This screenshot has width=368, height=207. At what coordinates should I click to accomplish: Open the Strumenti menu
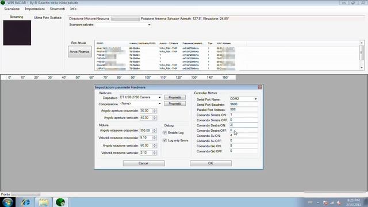pos(57,9)
